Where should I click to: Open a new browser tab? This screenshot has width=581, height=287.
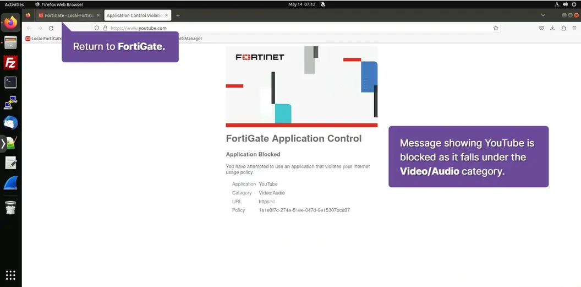point(178,15)
